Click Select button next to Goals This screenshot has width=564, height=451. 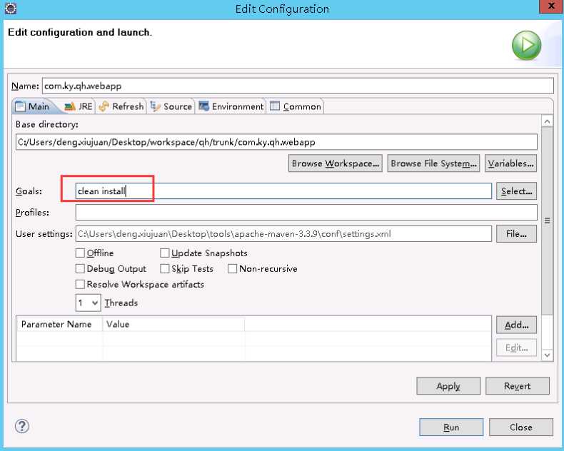(516, 191)
